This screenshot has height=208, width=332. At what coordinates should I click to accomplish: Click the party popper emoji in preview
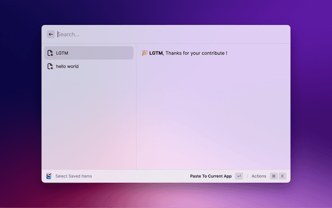tap(145, 53)
